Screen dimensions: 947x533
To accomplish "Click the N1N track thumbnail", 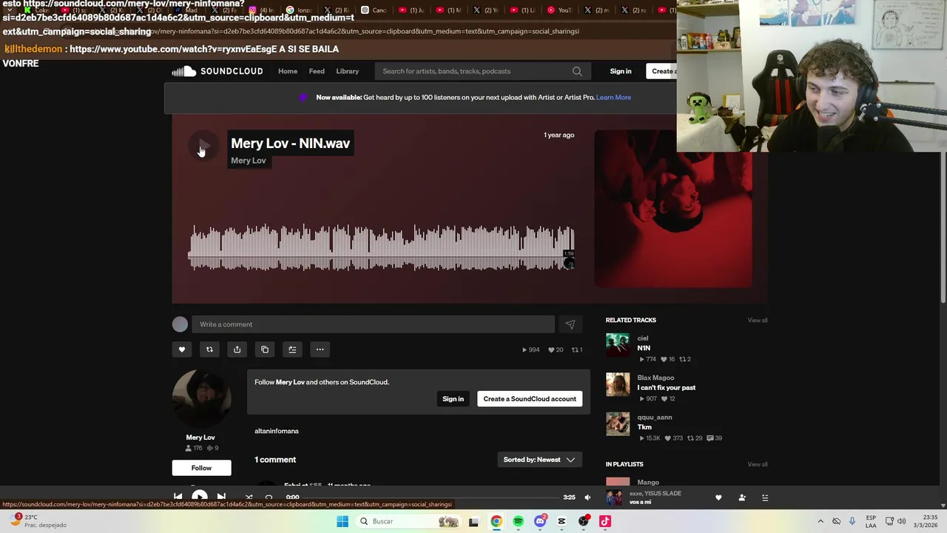I will [x=618, y=345].
